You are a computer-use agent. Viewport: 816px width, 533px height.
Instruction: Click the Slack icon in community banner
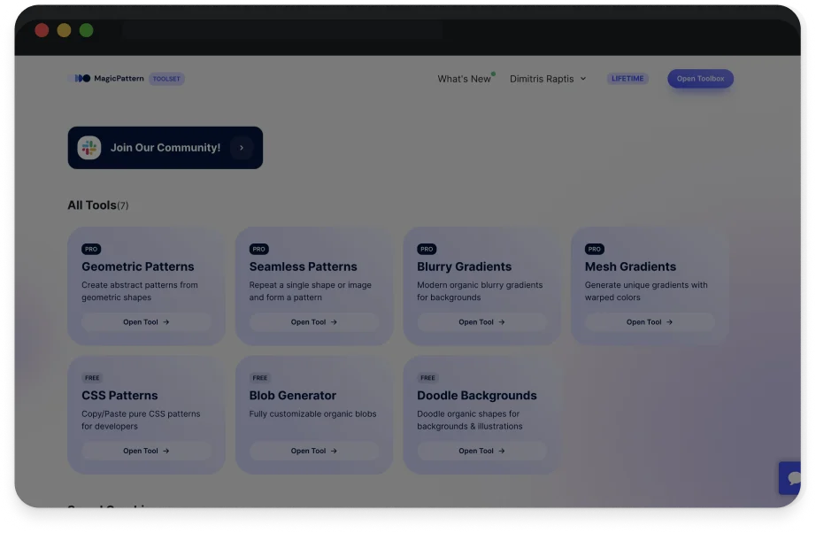click(89, 148)
